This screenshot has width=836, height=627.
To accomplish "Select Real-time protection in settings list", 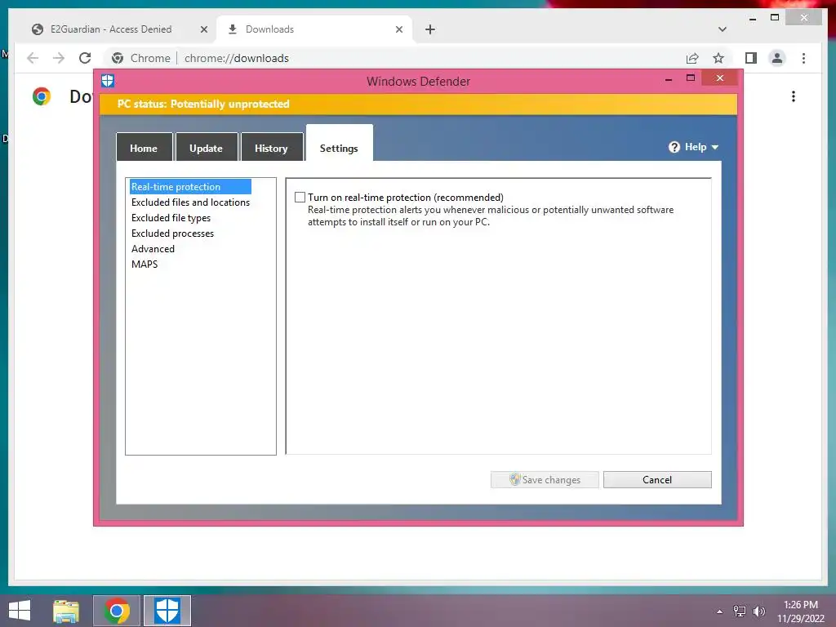I will point(190,187).
